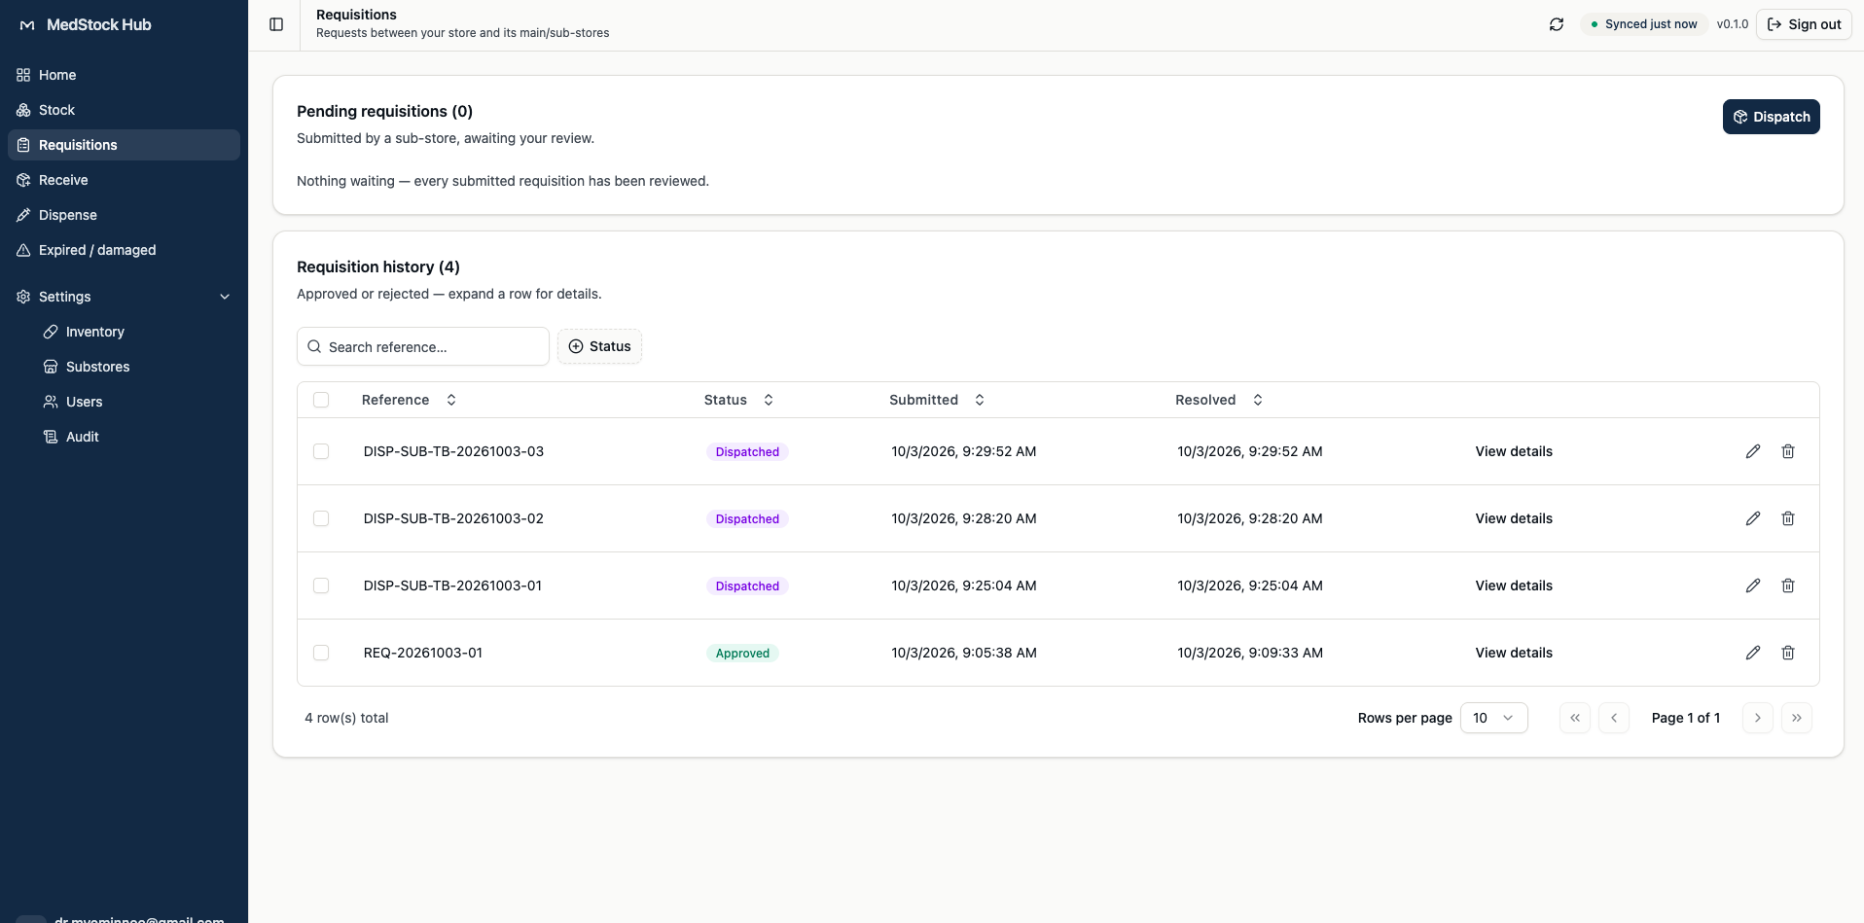Click the Dispatch button
This screenshot has height=923, width=1864.
[1771, 117]
